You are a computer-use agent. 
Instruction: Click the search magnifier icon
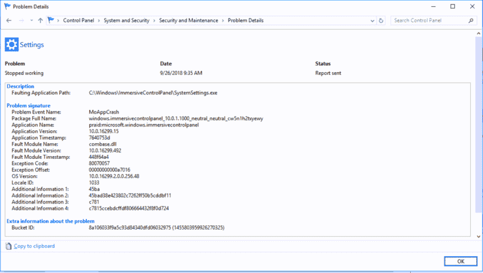coord(471,21)
